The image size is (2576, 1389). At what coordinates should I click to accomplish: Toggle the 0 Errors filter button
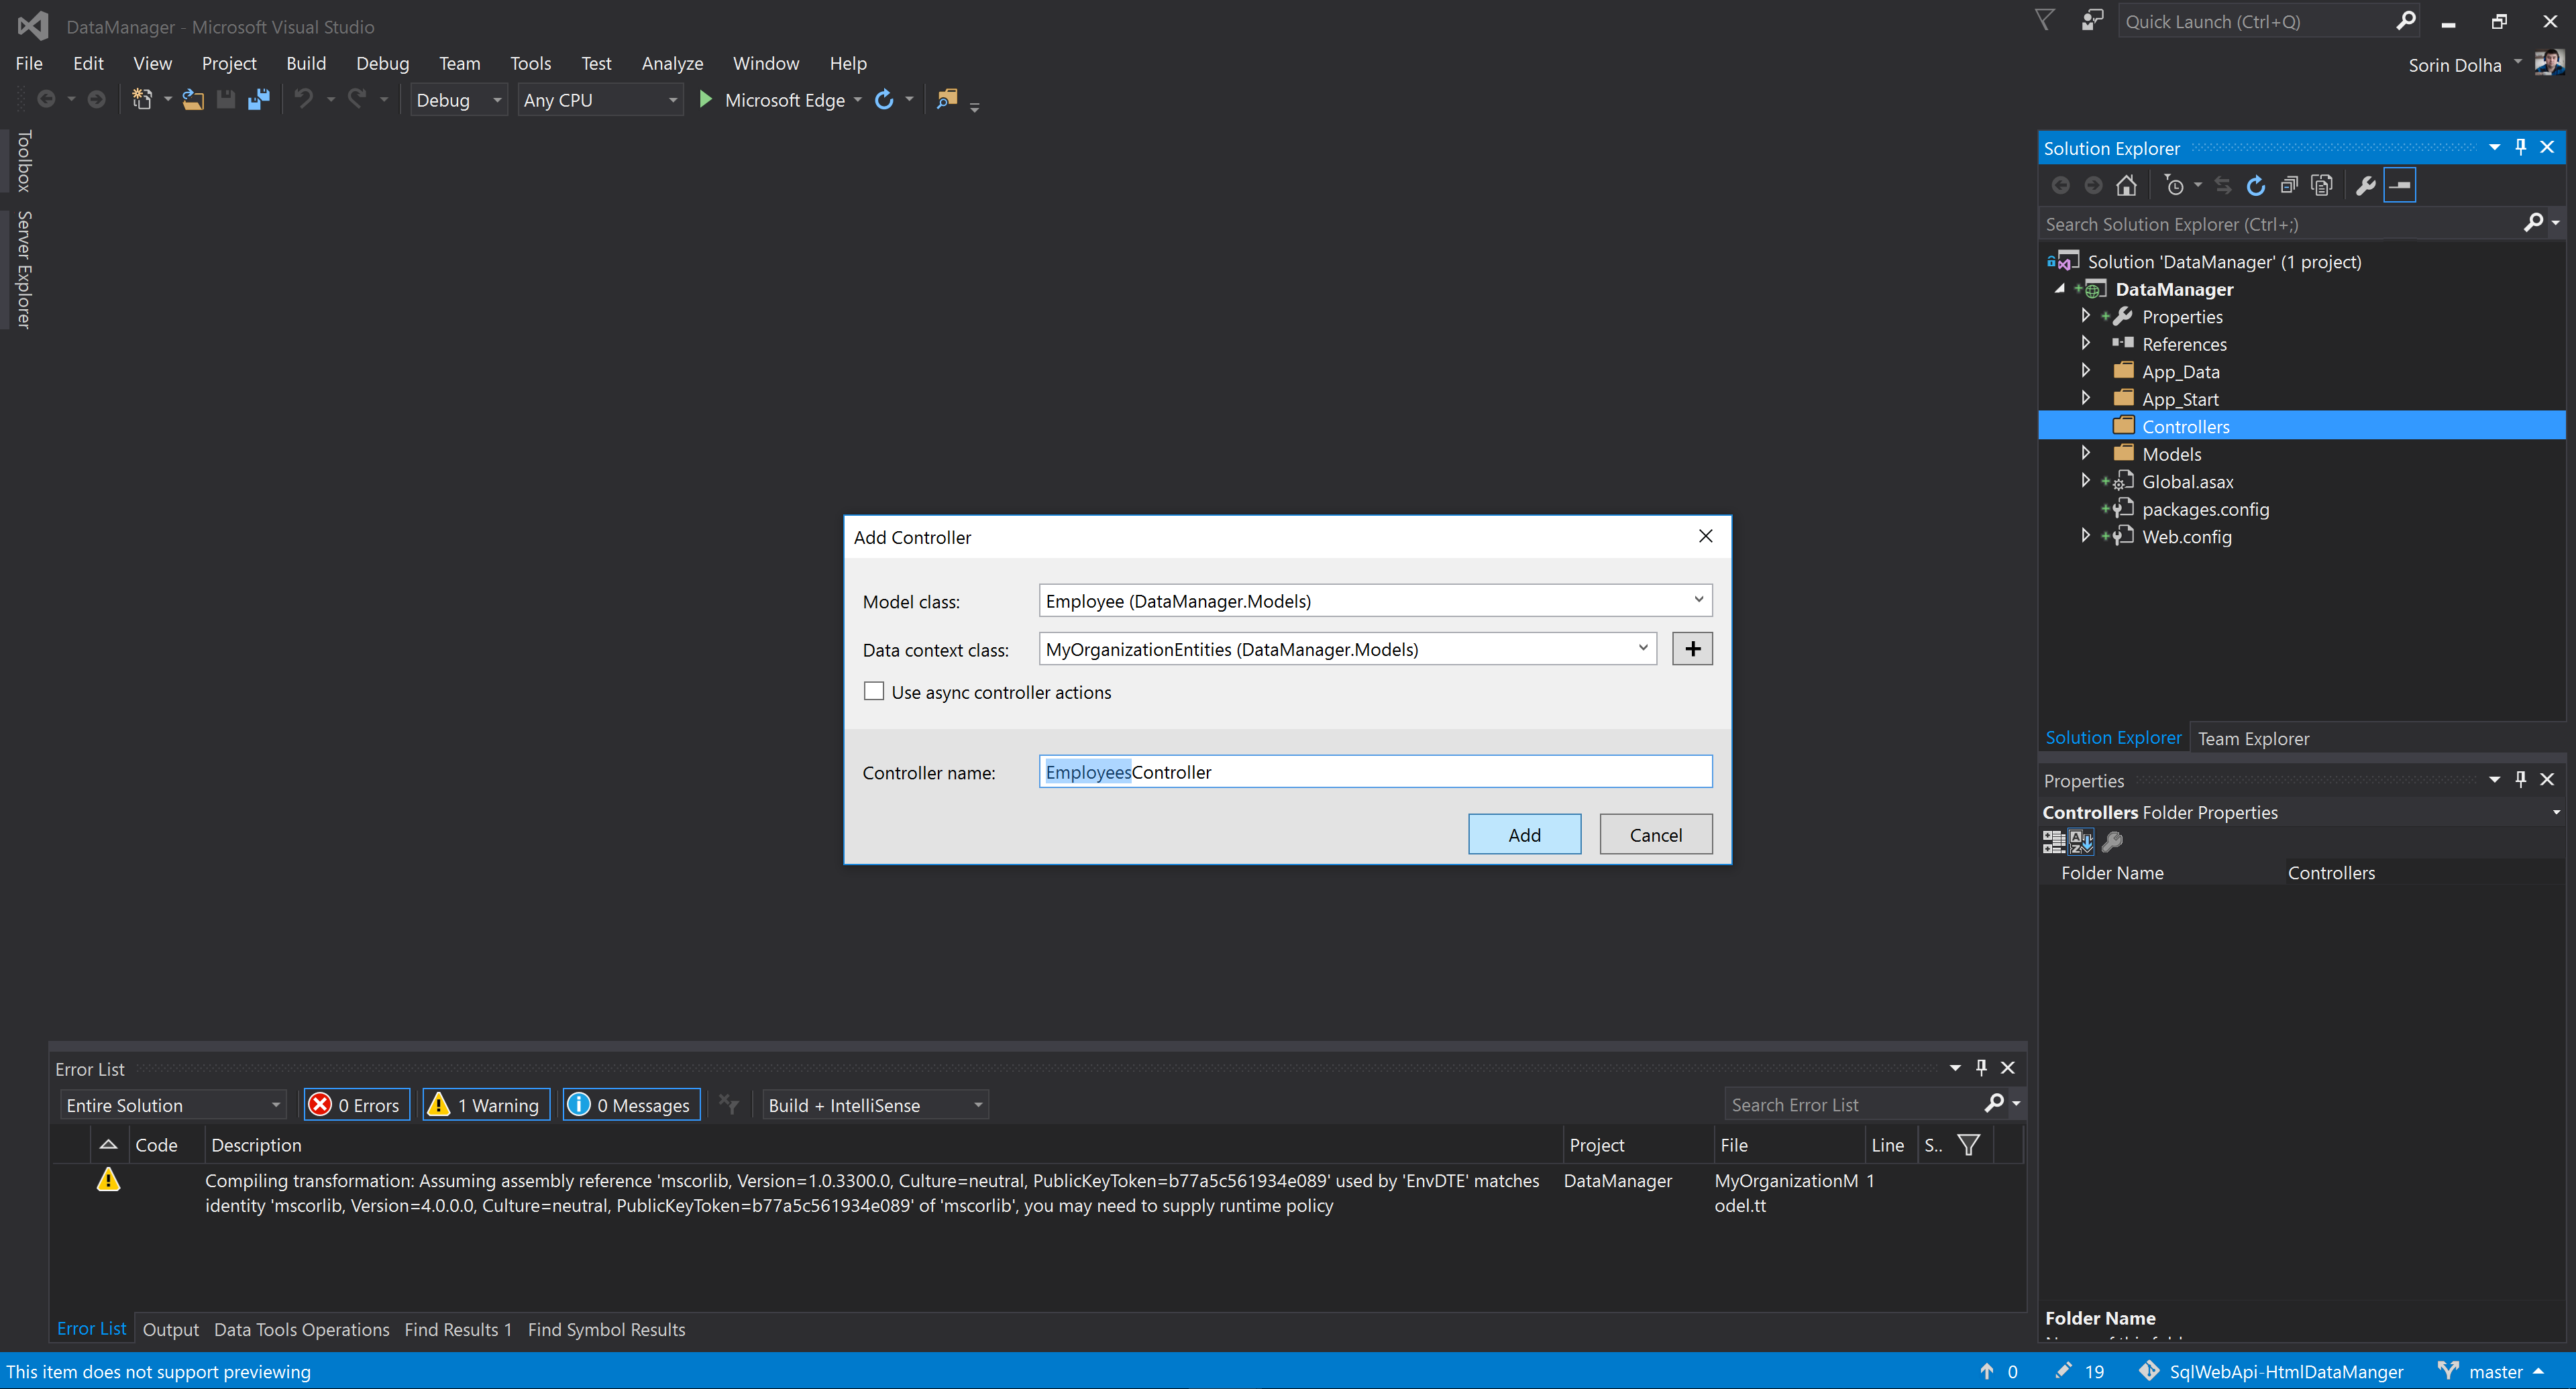(357, 1105)
